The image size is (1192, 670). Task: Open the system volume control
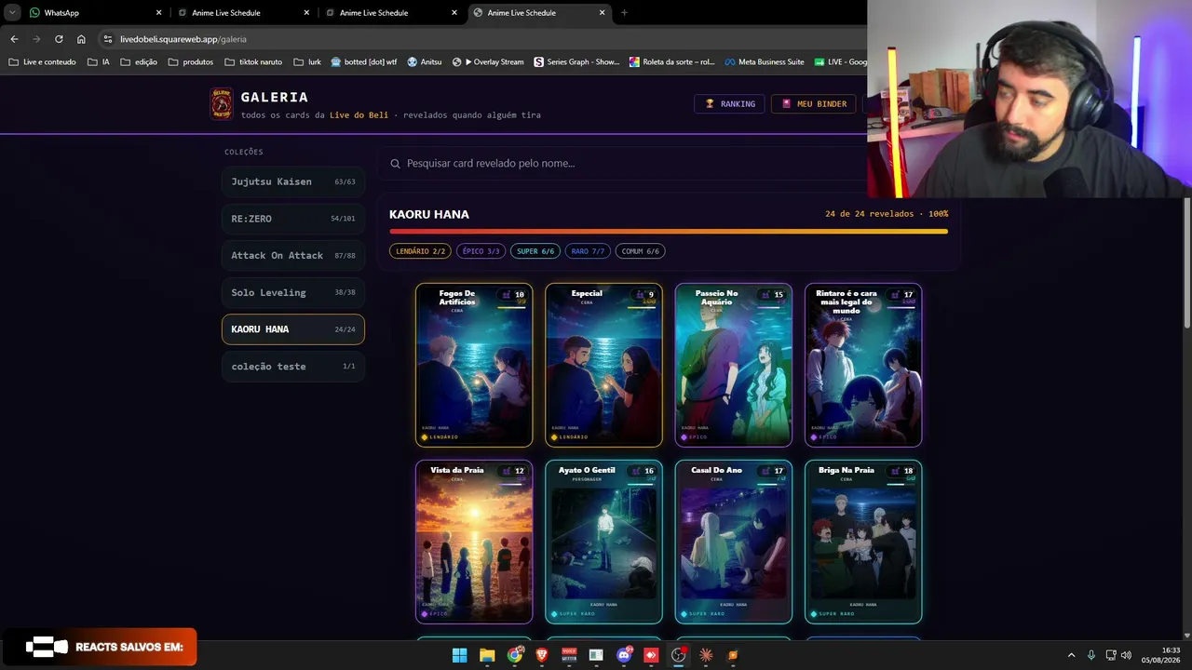click(1126, 655)
